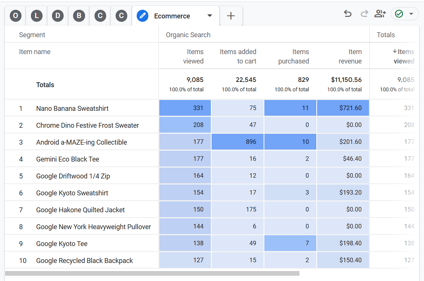The image size is (424, 281).
Task: Select the Nano Banana Sweatshirt row
Action: point(72,108)
